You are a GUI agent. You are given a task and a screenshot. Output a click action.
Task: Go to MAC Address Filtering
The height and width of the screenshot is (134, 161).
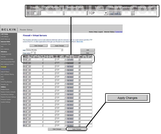[x=7, y=75]
